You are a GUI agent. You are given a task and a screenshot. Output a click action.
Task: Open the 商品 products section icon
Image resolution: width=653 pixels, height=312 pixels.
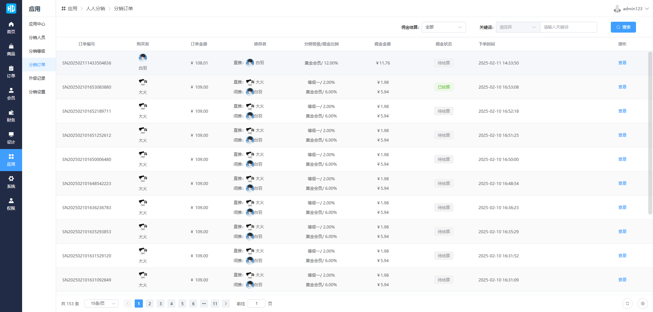(11, 47)
